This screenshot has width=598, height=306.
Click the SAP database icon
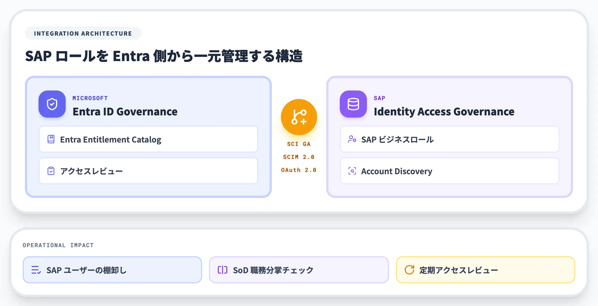[x=353, y=104]
